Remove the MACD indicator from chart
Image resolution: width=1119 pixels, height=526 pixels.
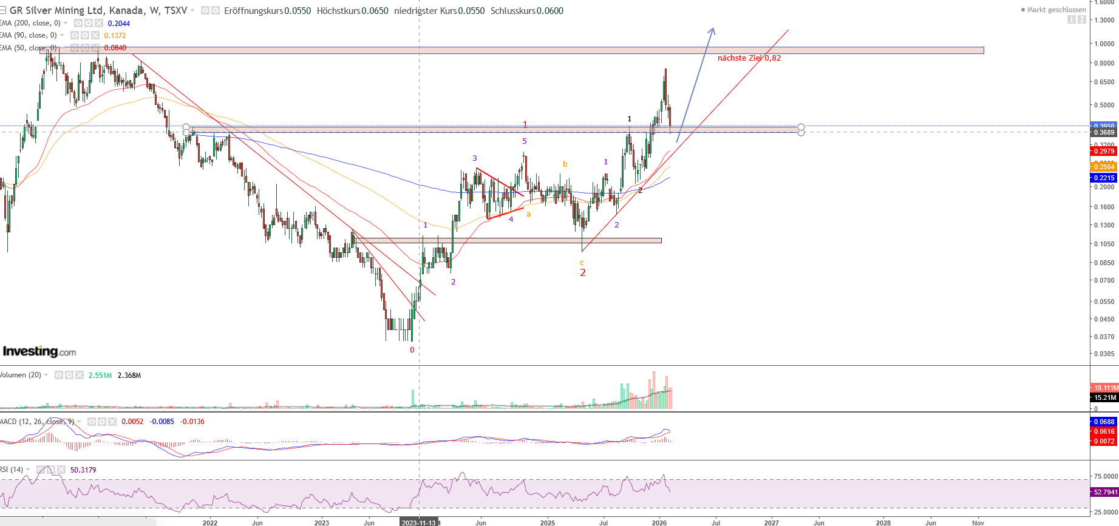tap(112, 422)
